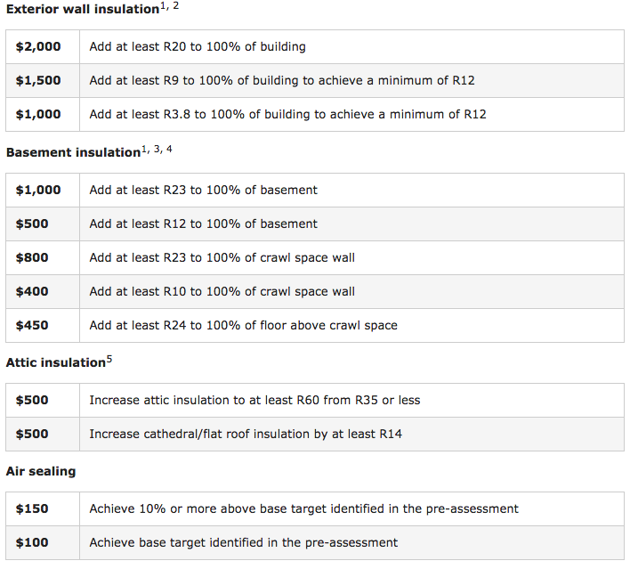630x569 pixels.
Task: Select the $1,500 exterior wall rebate amount
Action: coord(38,80)
